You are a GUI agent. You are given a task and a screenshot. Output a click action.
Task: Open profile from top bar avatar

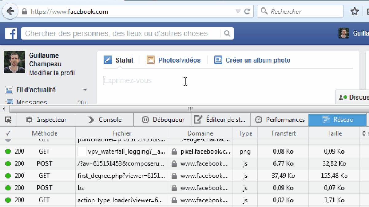(344, 33)
